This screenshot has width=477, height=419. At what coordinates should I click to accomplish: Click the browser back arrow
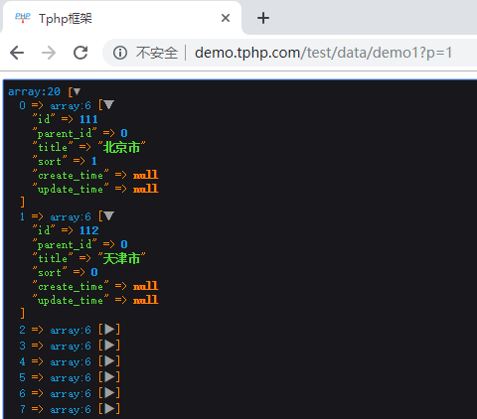[x=17, y=53]
